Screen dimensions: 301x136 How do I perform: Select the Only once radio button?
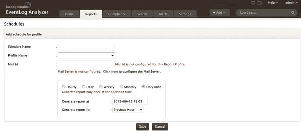pyautogui.click(x=143, y=86)
